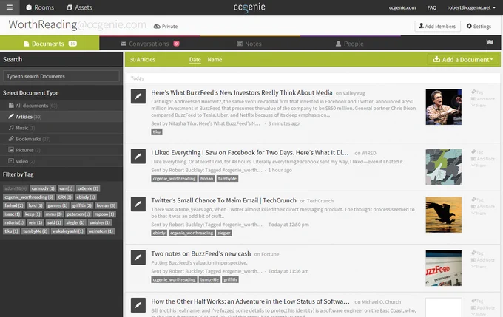Filter by CRX (3) tag

click(x=64, y=197)
